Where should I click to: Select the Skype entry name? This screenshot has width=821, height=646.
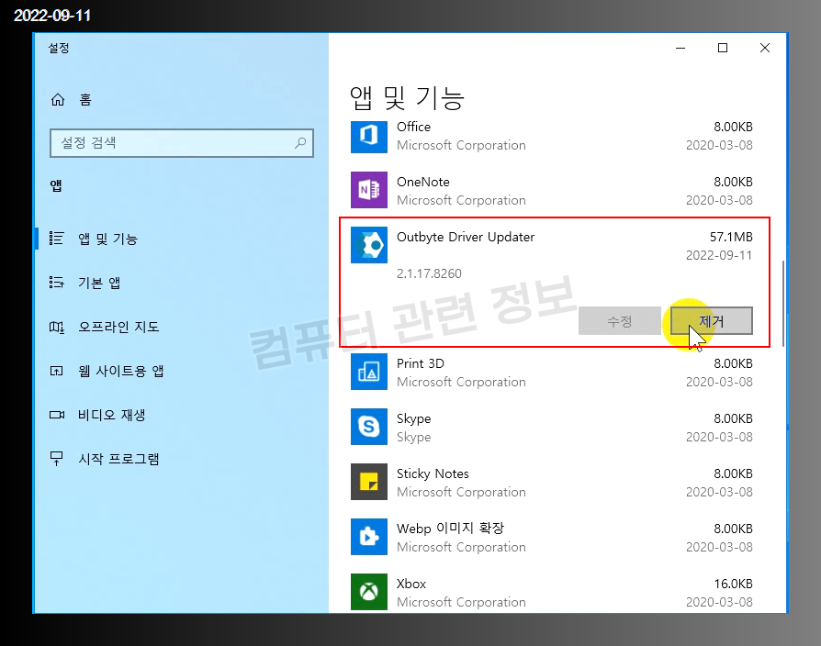pyautogui.click(x=413, y=418)
